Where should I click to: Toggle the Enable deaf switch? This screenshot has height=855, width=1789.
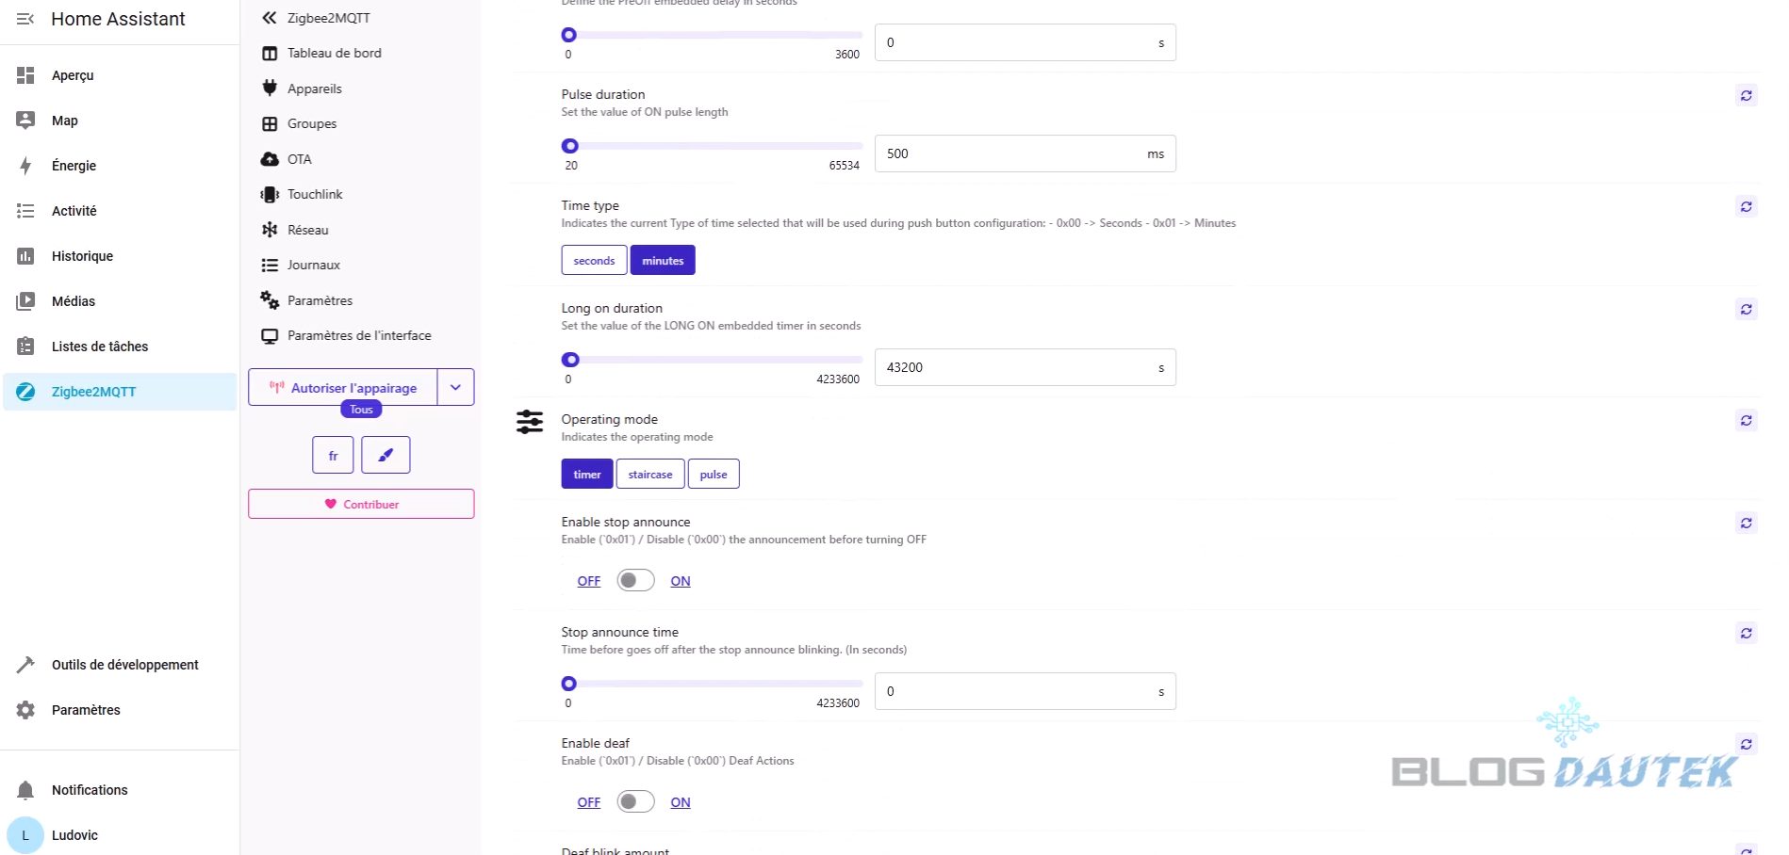635,802
